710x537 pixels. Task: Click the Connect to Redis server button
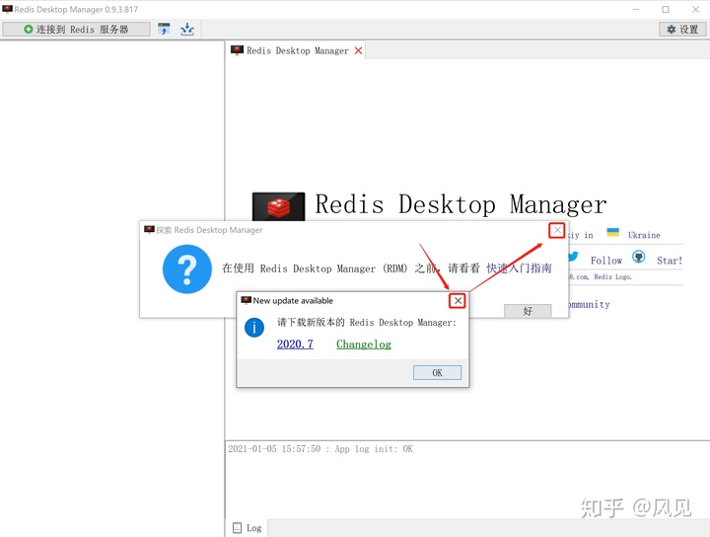click(76, 30)
